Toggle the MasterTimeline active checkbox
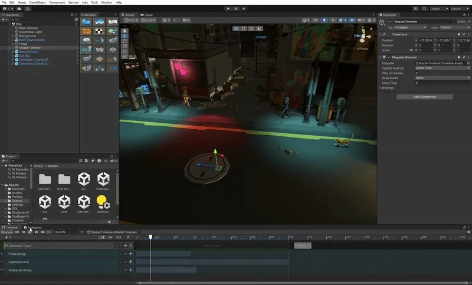Image resolution: width=472 pixels, height=285 pixels. (390, 21)
